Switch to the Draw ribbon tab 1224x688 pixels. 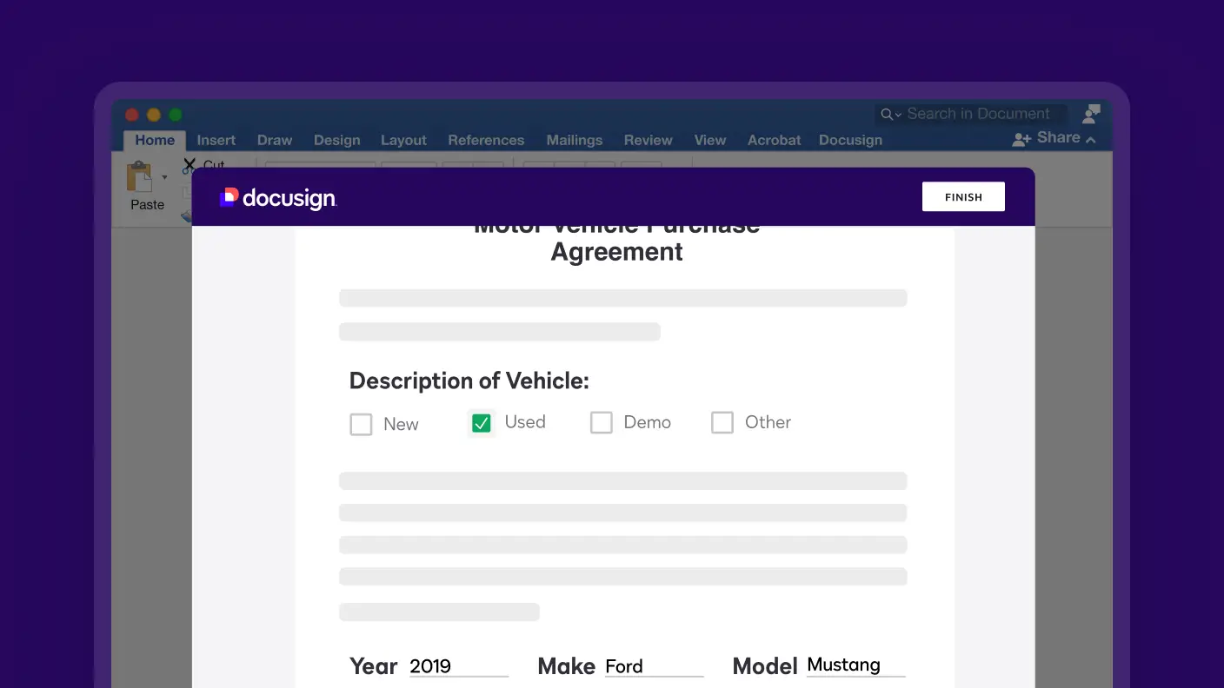(x=275, y=140)
